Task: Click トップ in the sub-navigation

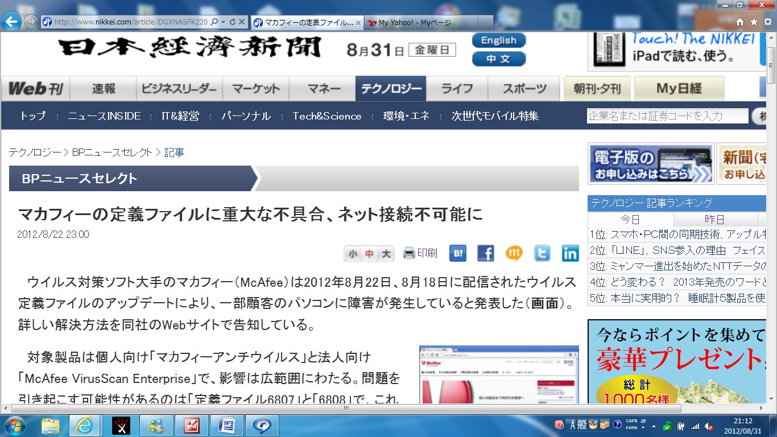Action: click(33, 116)
